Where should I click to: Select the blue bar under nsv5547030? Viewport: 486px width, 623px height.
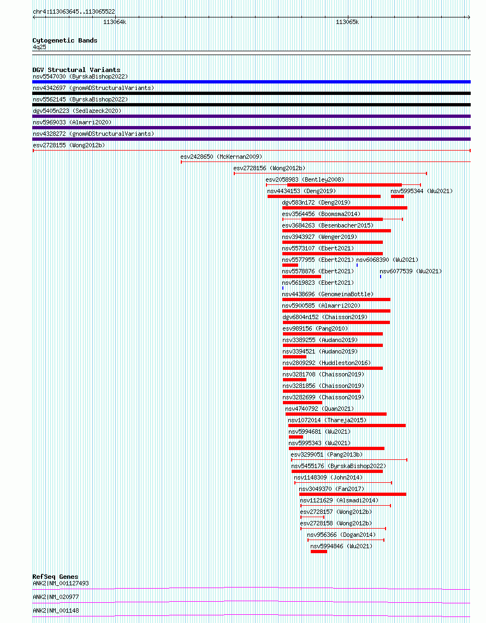(x=251, y=82)
